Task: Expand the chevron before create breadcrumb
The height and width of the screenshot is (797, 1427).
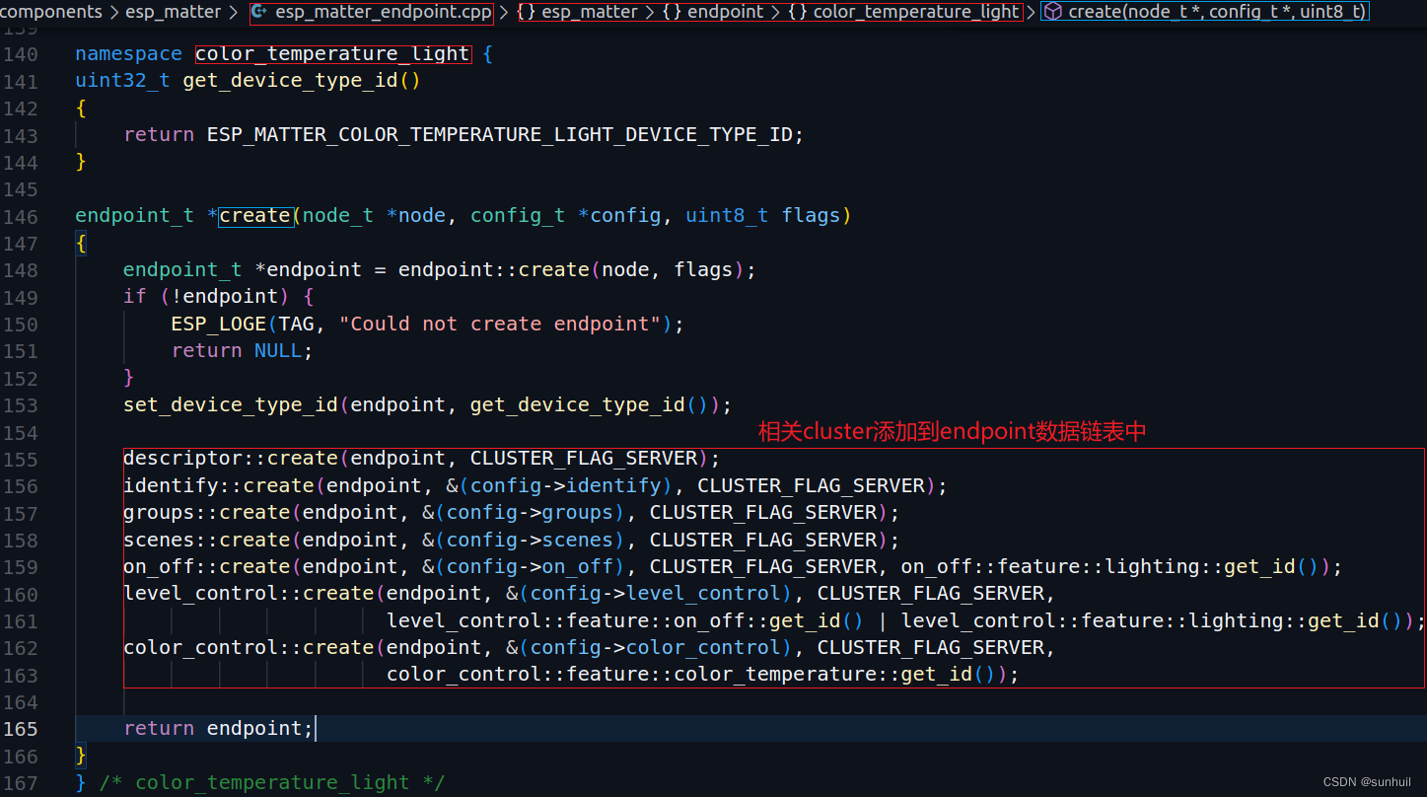Action: 1032,12
